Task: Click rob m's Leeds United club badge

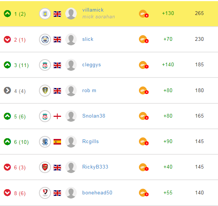Action: point(45,91)
